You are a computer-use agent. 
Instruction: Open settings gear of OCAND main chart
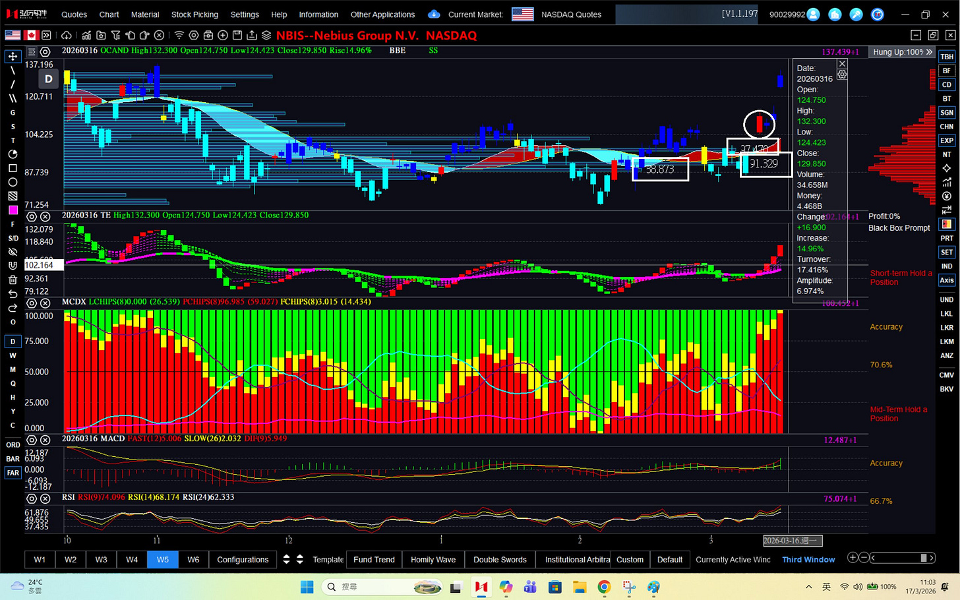tap(45, 51)
